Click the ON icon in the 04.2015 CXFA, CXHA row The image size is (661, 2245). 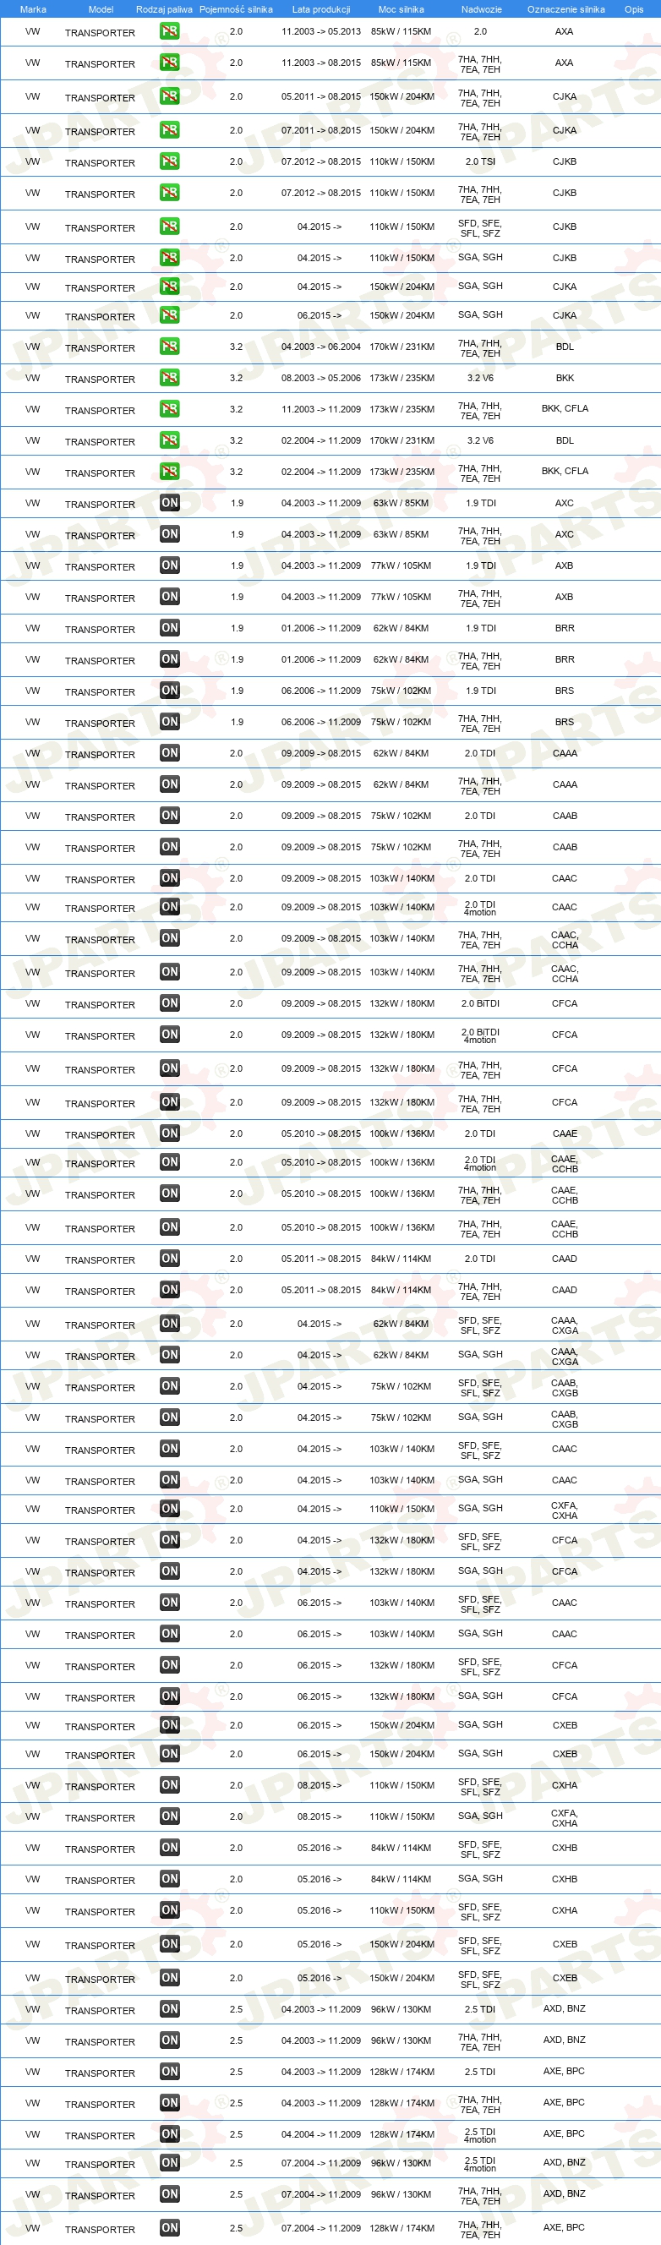click(169, 1510)
